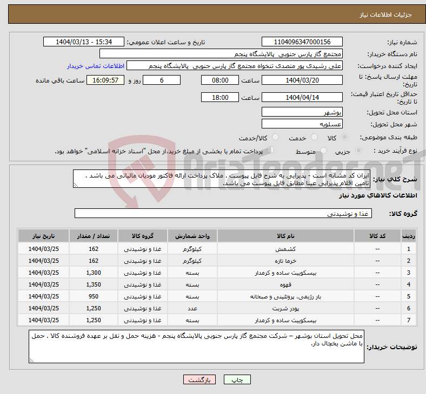Select the خرما تازه item name cell
The height and width of the screenshot is (394, 426).
(285, 261)
